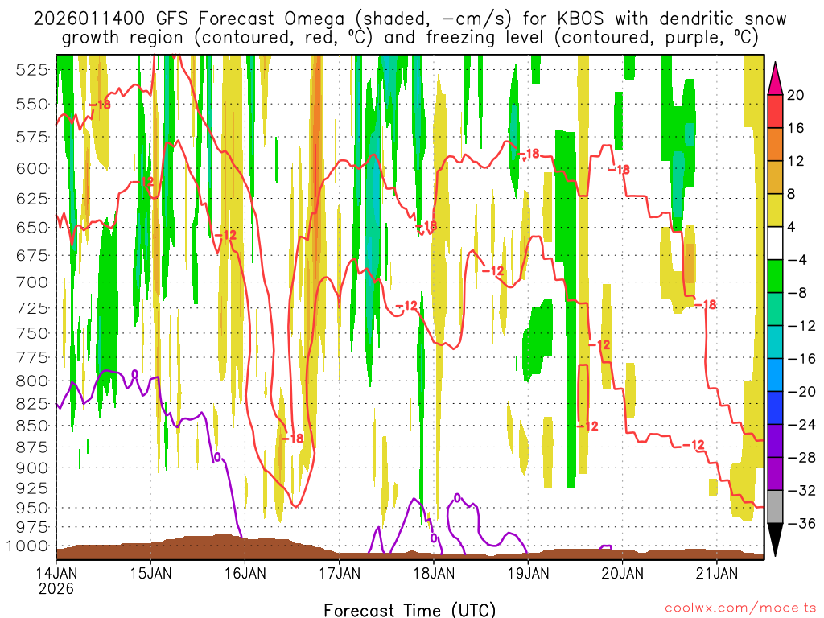Click the 750 pressure level label
Image resolution: width=824 pixels, height=618 pixels.
point(32,333)
